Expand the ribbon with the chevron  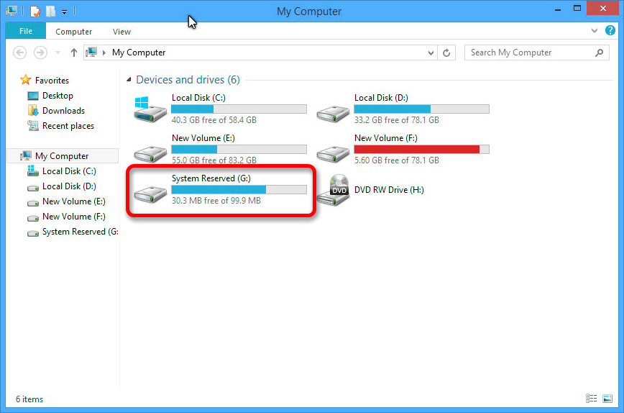point(594,30)
